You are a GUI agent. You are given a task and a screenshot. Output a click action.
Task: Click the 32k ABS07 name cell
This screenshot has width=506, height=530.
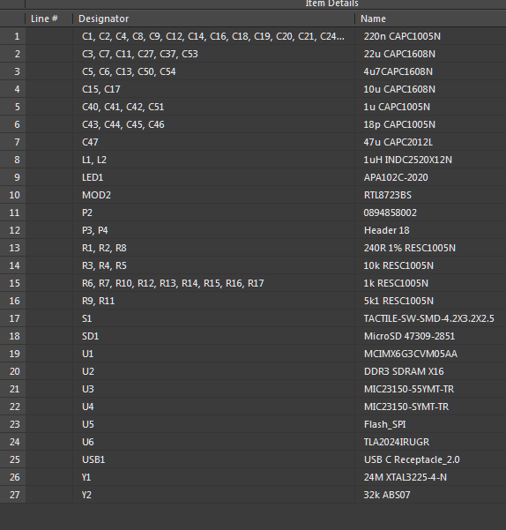pos(431,495)
